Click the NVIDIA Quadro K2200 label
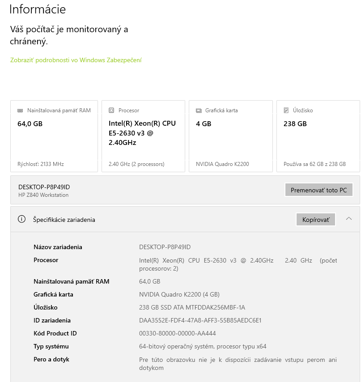Screen dimensions: 361x382 (x=223, y=164)
